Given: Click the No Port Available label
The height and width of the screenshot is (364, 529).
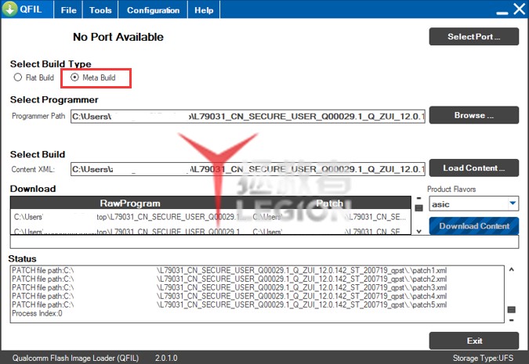Looking at the screenshot, I should [118, 37].
